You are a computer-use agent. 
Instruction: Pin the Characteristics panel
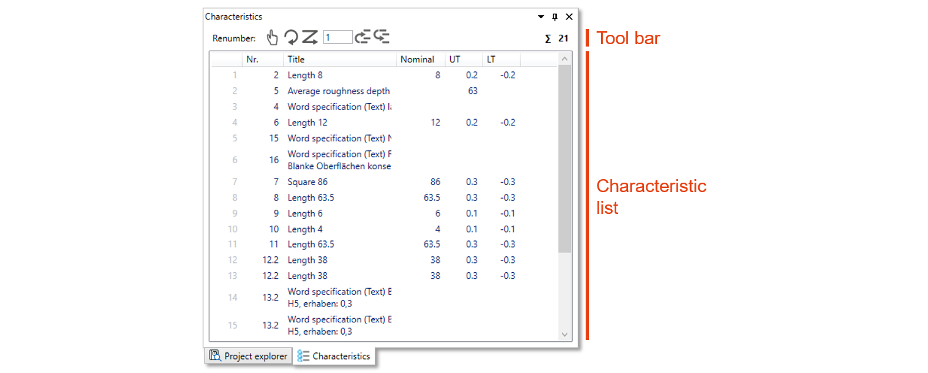[x=554, y=17]
